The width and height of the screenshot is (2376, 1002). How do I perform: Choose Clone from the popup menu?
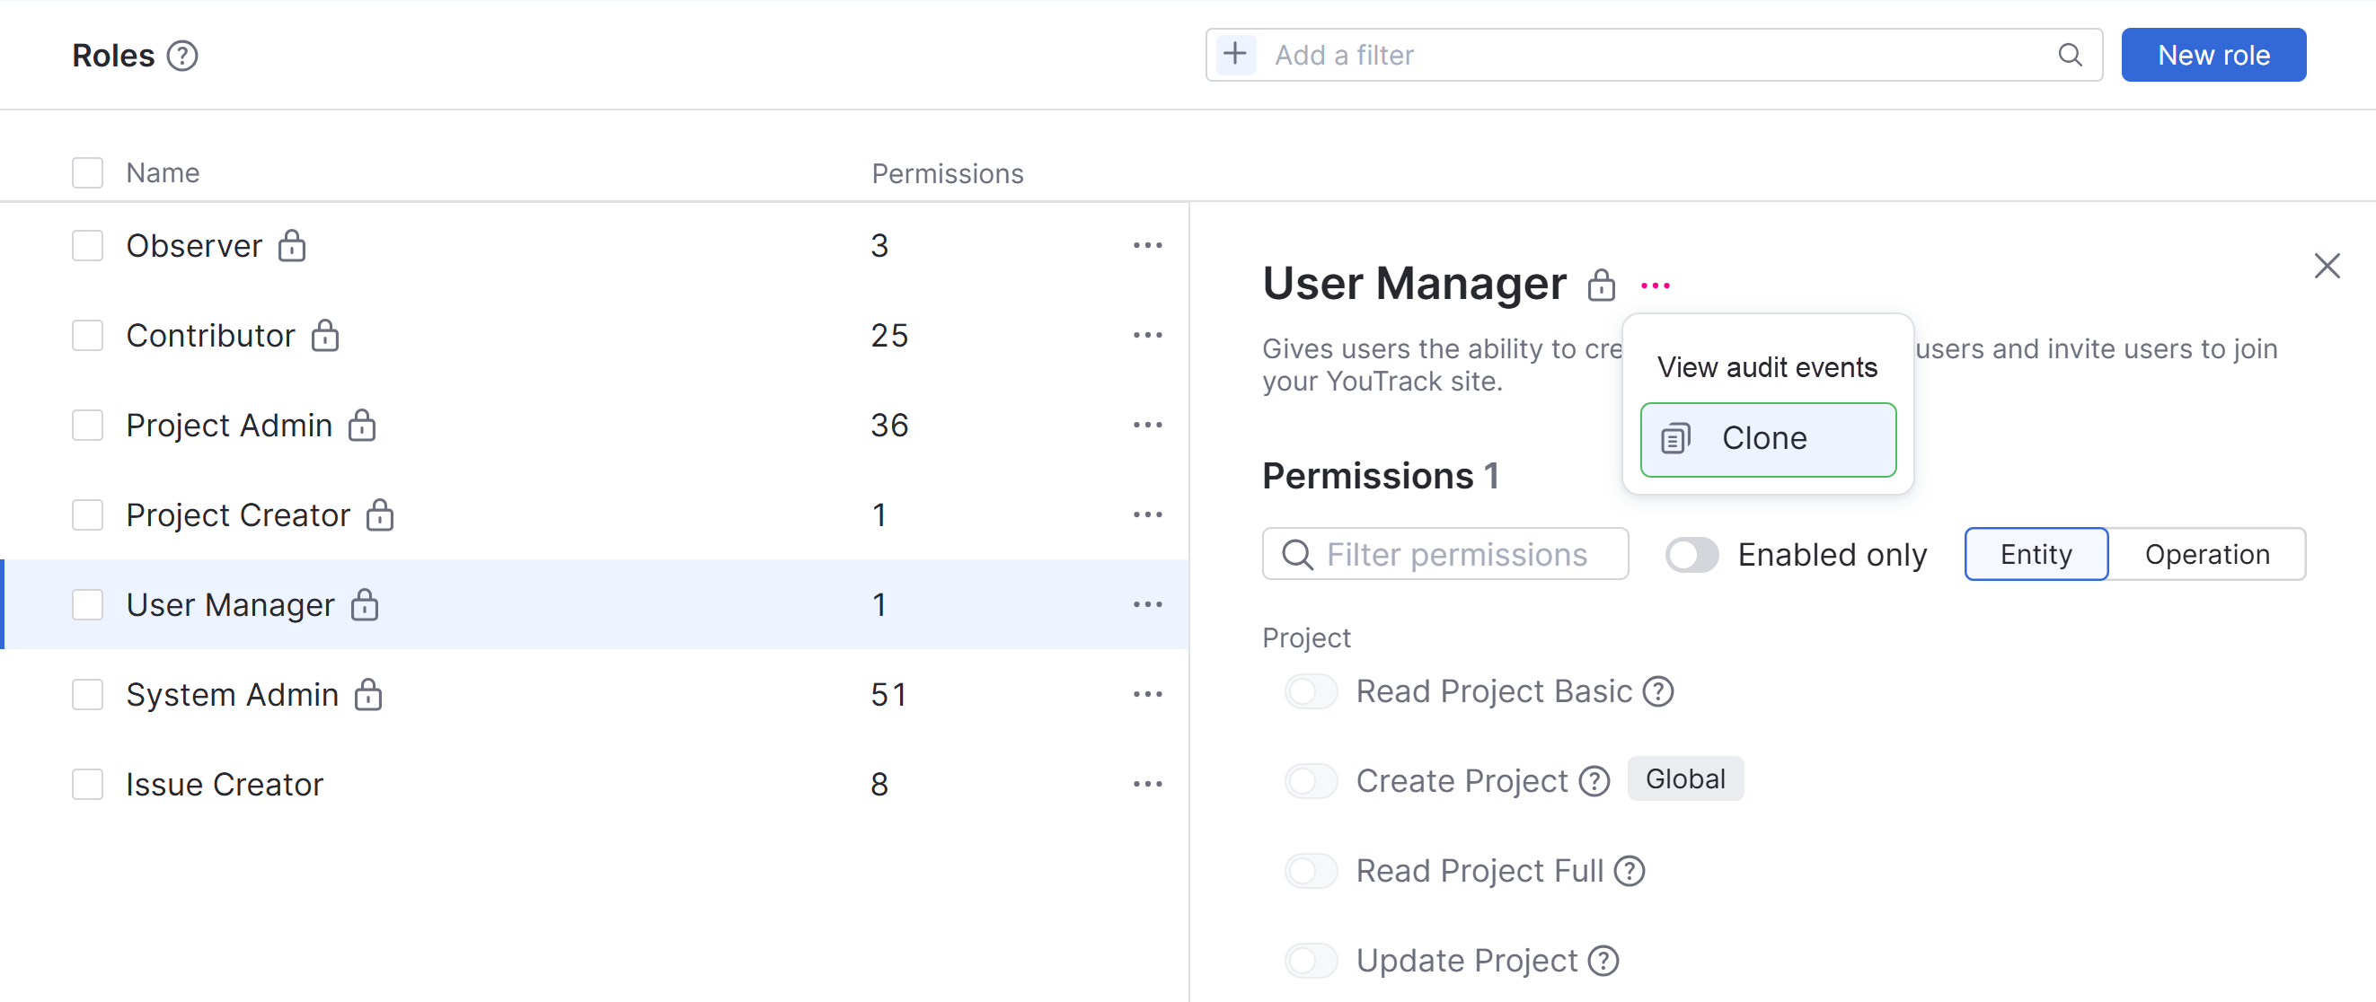1766,439
